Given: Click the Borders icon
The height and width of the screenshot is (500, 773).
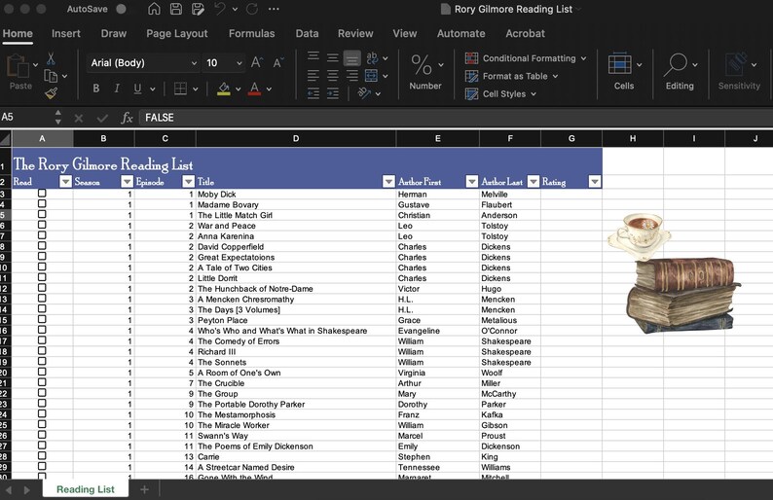Looking at the screenshot, I should click(x=180, y=89).
